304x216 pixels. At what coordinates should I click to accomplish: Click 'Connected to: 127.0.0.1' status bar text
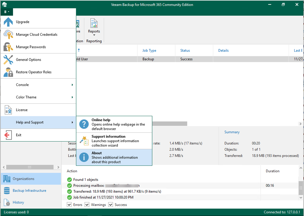[x=282, y=212]
